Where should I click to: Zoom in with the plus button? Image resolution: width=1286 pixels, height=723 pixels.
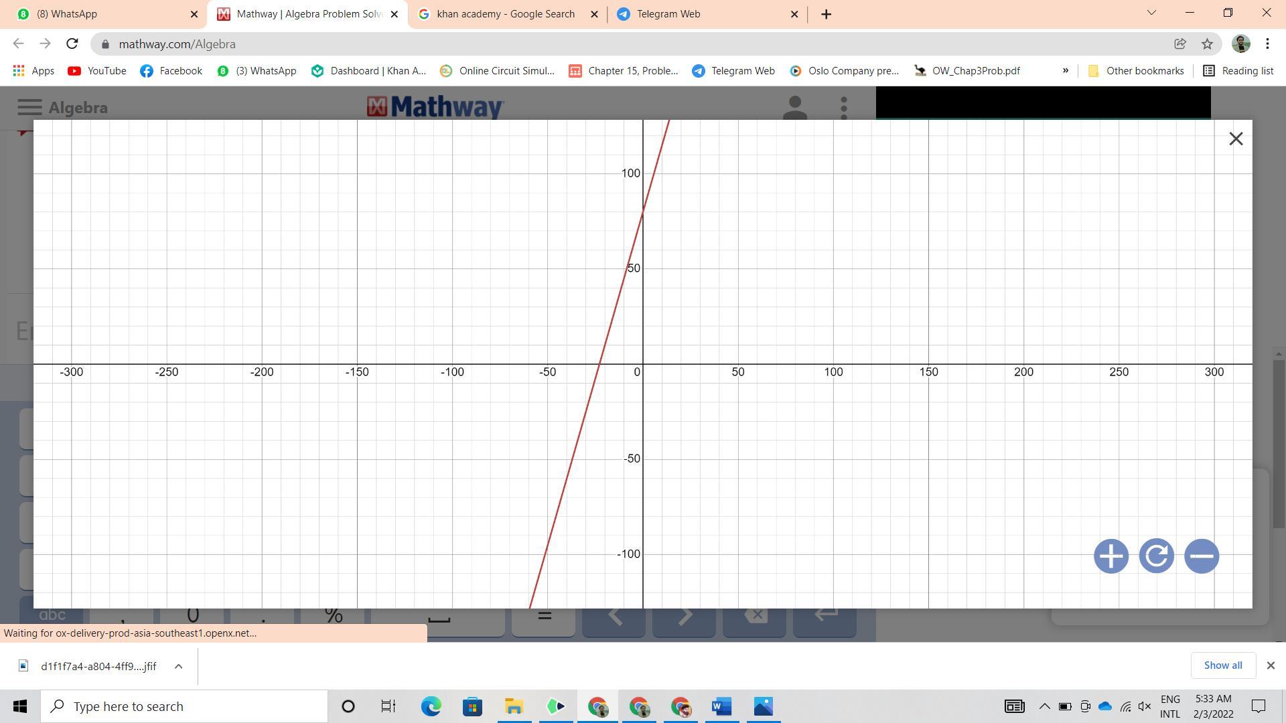pos(1111,556)
